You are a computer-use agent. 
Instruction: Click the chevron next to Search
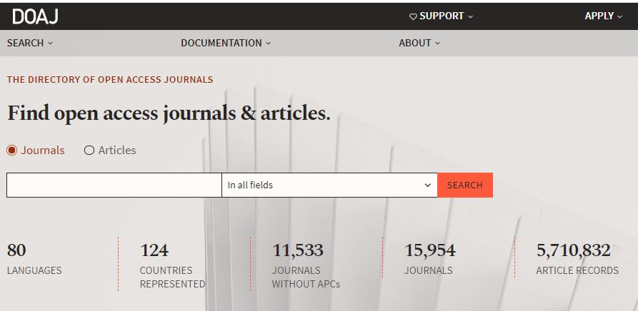(x=51, y=43)
